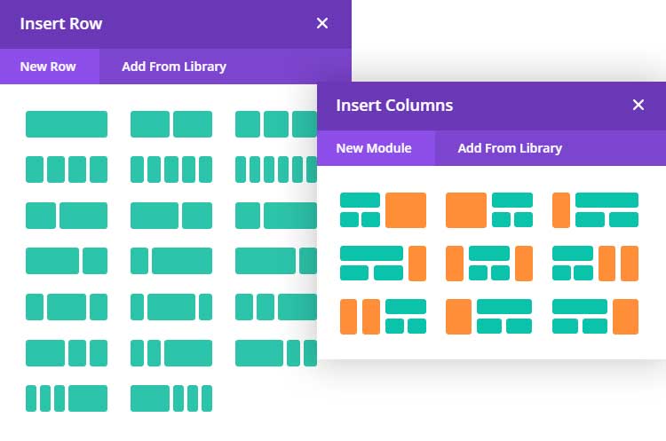Select the single full-width column row layout
The height and width of the screenshot is (441, 666).
click(x=67, y=124)
